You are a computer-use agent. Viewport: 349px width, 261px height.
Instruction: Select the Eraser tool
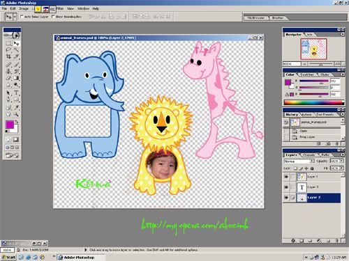click(8, 78)
